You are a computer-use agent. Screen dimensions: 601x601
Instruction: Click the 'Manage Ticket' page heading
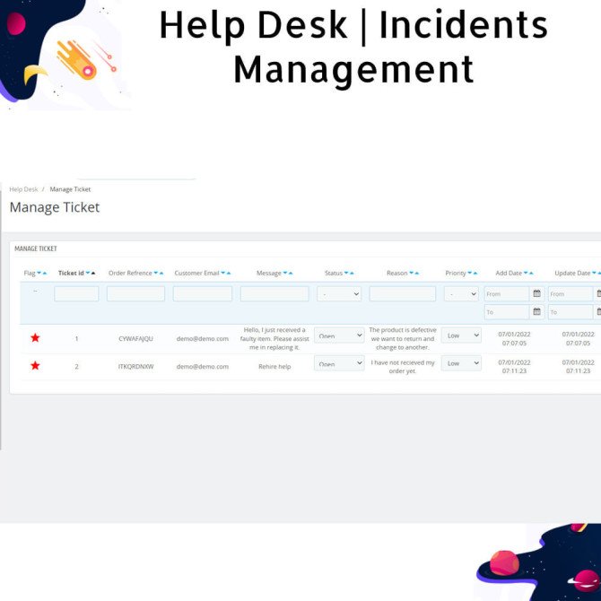(55, 207)
